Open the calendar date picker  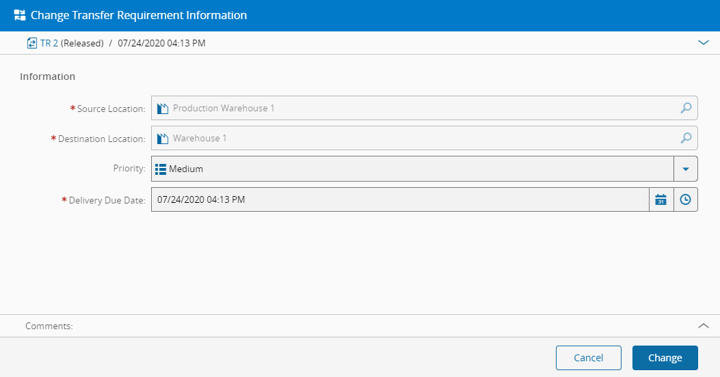661,199
